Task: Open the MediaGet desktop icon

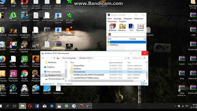Action: coord(13,89)
